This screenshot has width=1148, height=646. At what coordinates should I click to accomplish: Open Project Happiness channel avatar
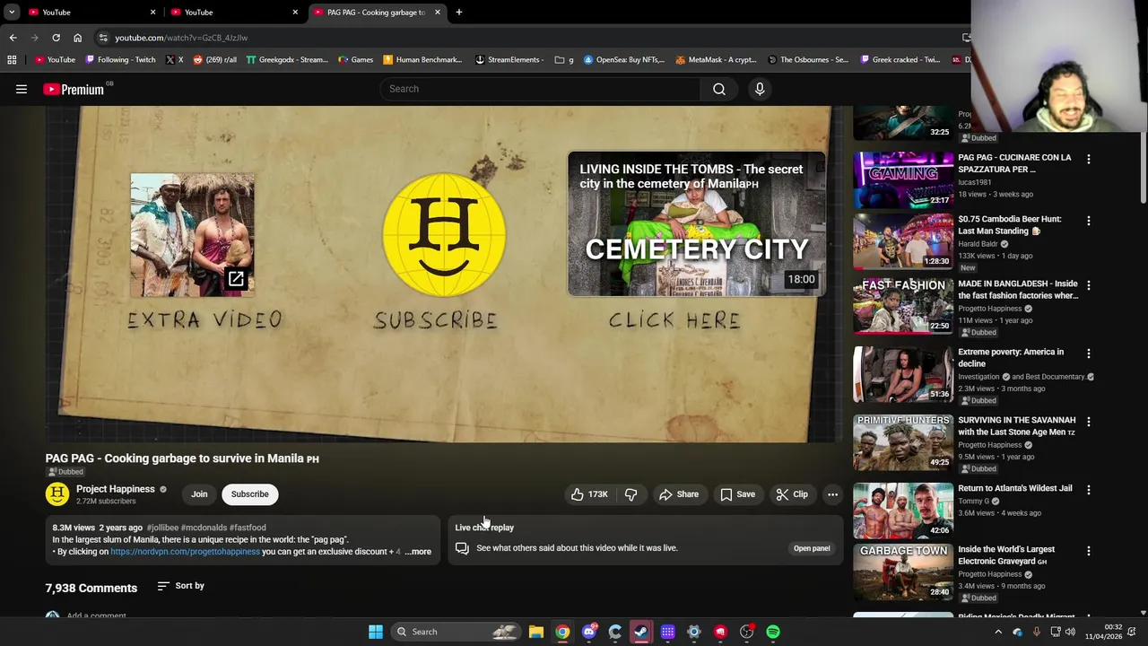pos(57,494)
